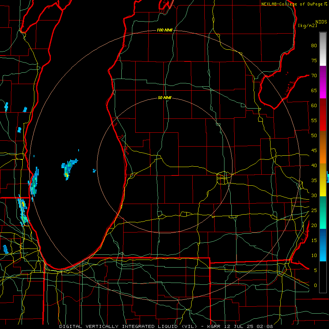Click the 0 value on the VIL scale
Screen dimensions: 329x329
pyautogui.click(x=315, y=285)
